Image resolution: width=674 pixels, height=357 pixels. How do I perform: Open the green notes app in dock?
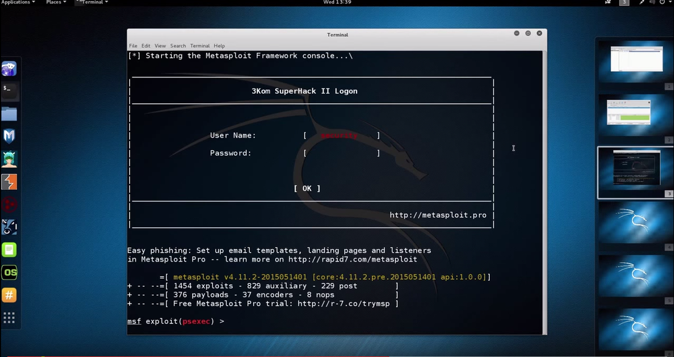pos(10,250)
